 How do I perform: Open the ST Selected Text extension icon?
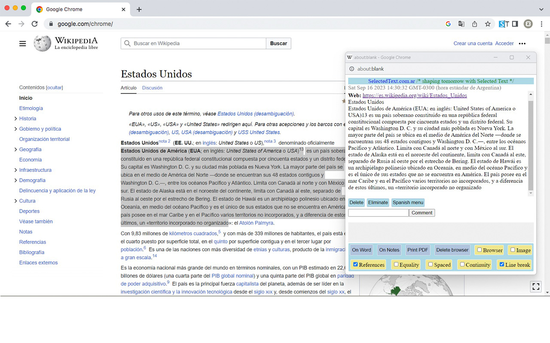[x=504, y=24]
